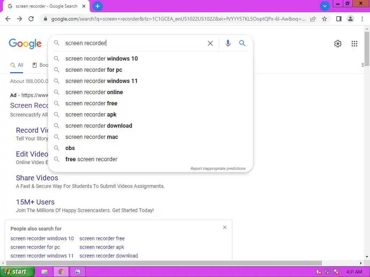
Task: Open the file explorer taskbar icon
Action: point(44,272)
